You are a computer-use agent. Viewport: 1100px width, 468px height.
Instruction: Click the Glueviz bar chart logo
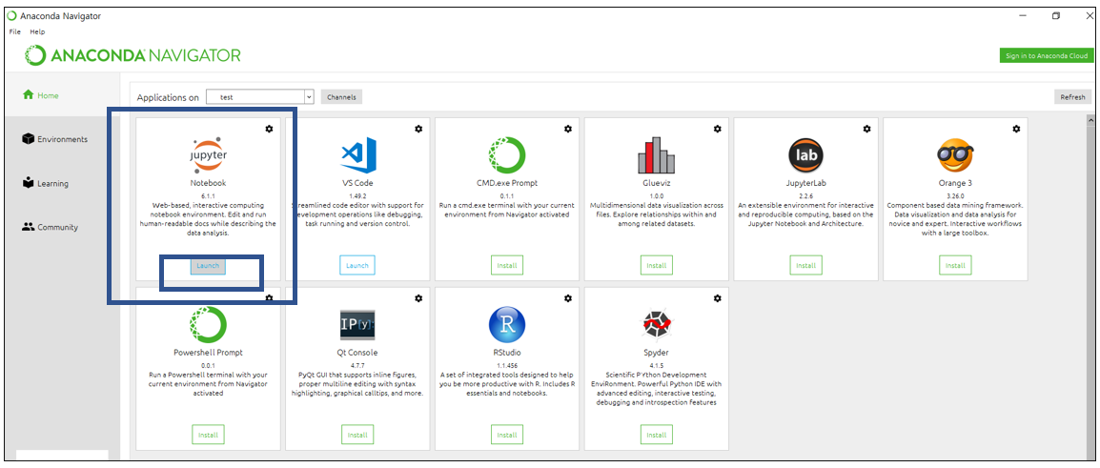click(x=657, y=155)
